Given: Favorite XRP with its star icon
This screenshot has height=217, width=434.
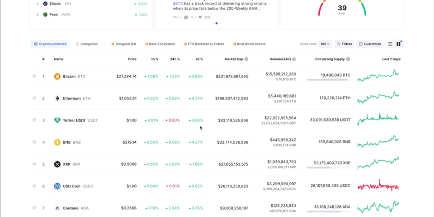Looking at the screenshot, I should [34, 164].
